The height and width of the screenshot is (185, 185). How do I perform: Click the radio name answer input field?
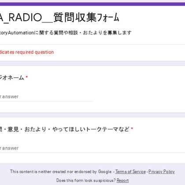(x=46, y=96)
